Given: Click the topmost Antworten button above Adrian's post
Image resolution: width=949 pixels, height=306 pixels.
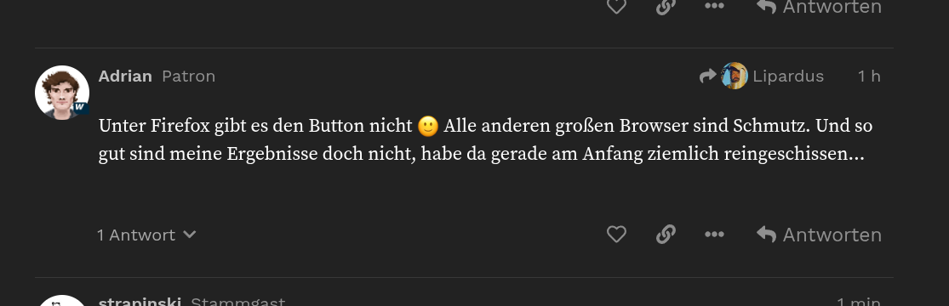Looking at the screenshot, I should pyautogui.click(x=819, y=8).
